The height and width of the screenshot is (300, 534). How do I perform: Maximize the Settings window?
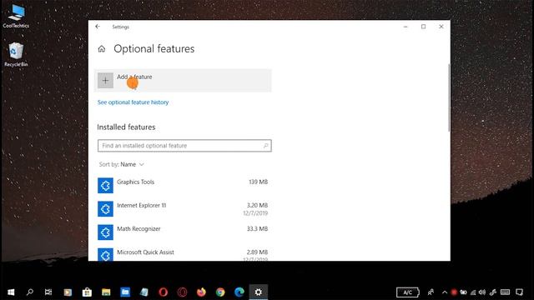point(423,27)
